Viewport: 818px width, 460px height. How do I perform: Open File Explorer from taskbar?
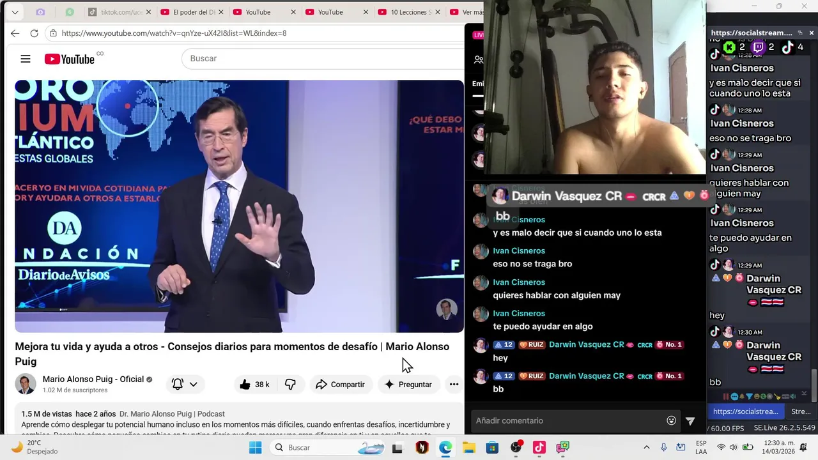point(469,447)
